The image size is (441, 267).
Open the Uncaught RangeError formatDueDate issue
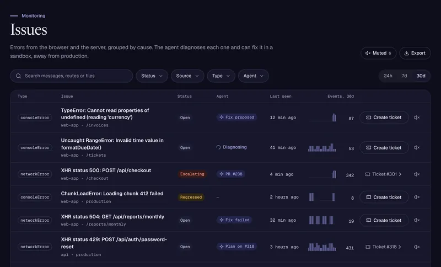[x=112, y=144]
